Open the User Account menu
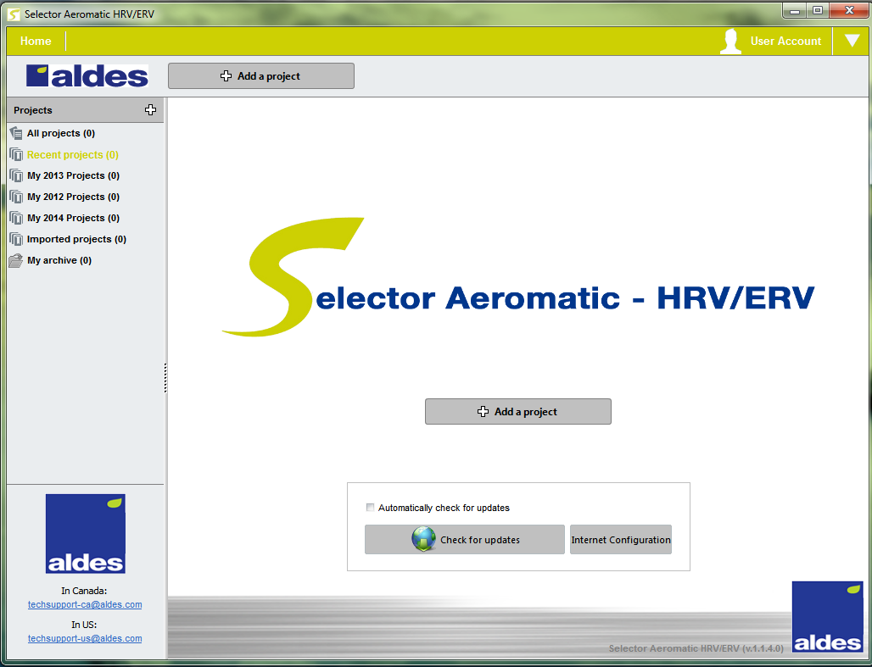The height and width of the screenshot is (667, 872). pyautogui.click(x=785, y=42)
